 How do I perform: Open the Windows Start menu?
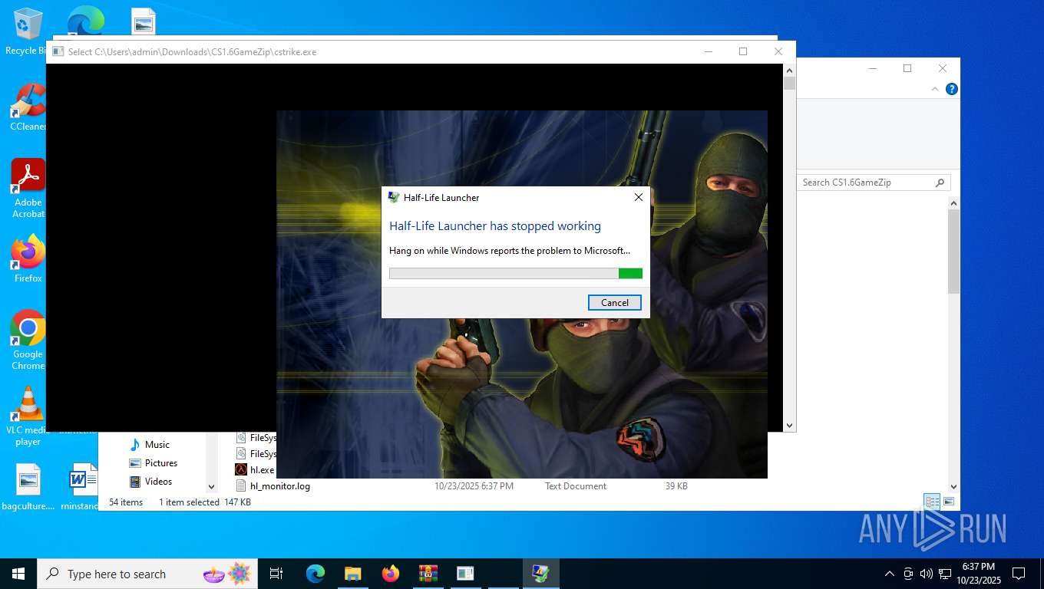click(x=18, y=574)
